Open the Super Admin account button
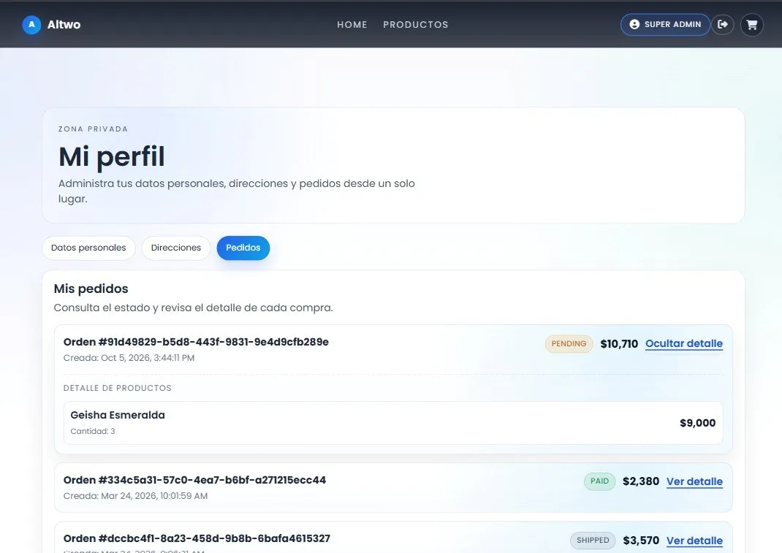The height and width of the screenshot is (553, 782). coord(665,24)
